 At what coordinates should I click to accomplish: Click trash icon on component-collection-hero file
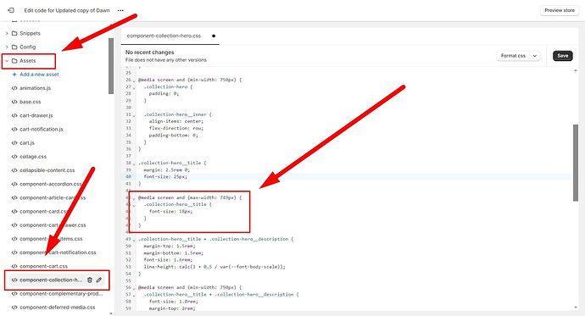tap(90, 280)
